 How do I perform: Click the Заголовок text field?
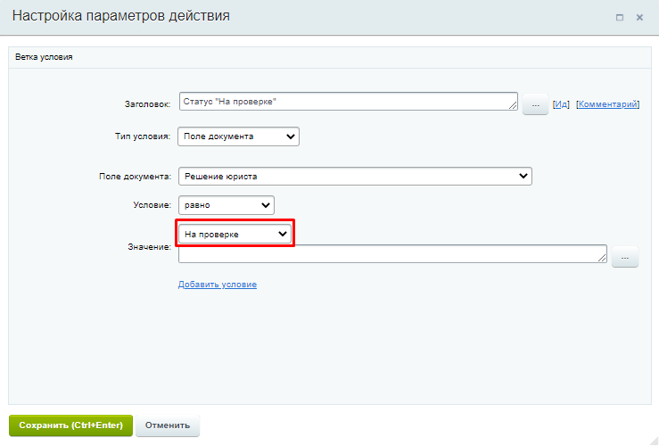[349, 102]
